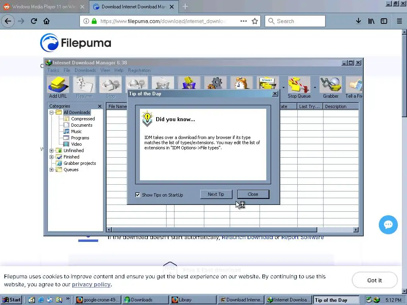The image size is (407, 305).
Task: Select the Video category
Action: click(76, 144)
